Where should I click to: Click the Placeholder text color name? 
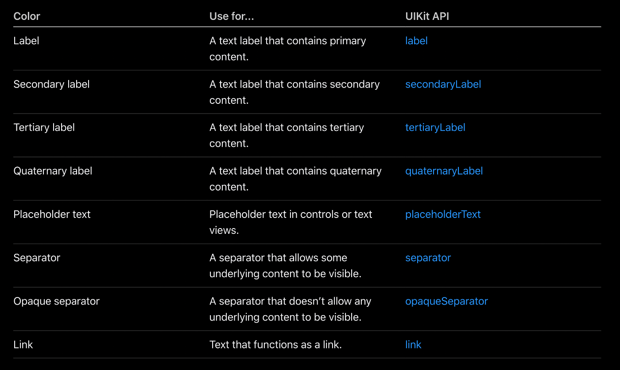coord(52,214)
